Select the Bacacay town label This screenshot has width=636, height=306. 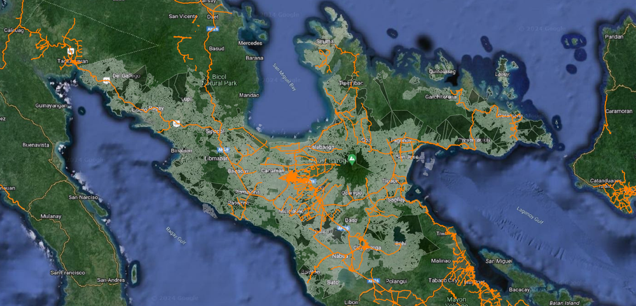[520, 289]
